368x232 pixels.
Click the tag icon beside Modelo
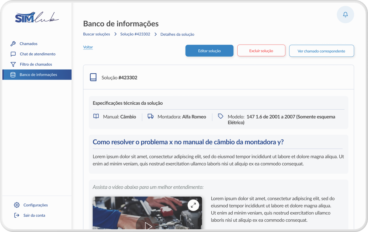pos(221,116)
